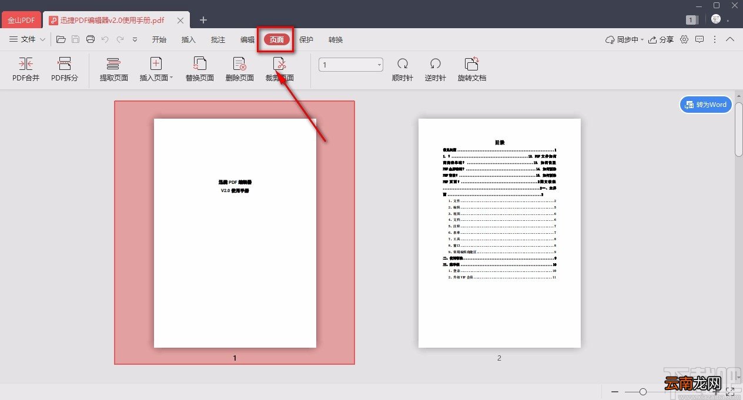Select the 保护 tab
This screenshot has height=400, width=743.
[306, 39]
